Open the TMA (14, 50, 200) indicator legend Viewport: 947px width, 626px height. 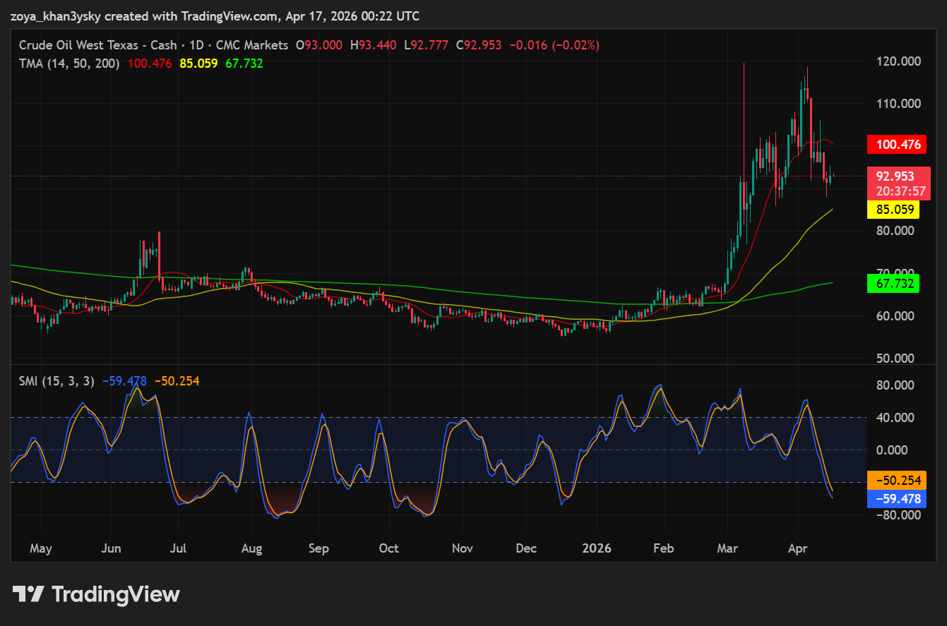point(69,64)
